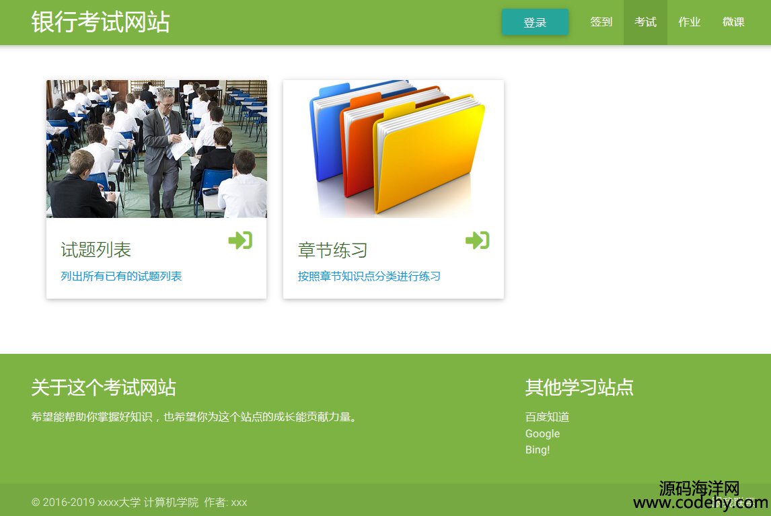Click the enter icon on 章节练习 card
The image size is (771, 516).
(478, 241)
